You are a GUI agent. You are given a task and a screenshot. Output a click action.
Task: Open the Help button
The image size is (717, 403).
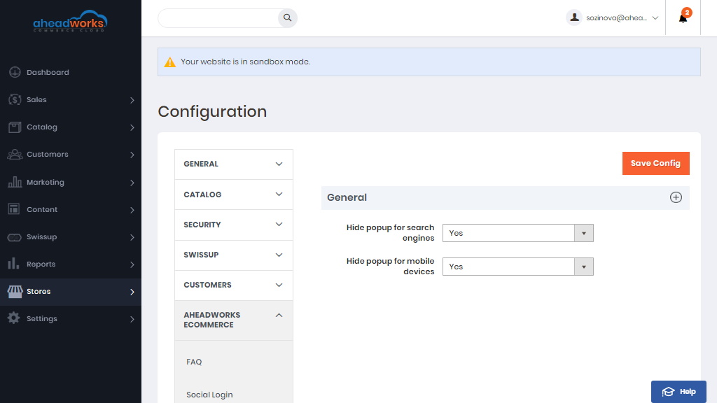tap(678, 392)
